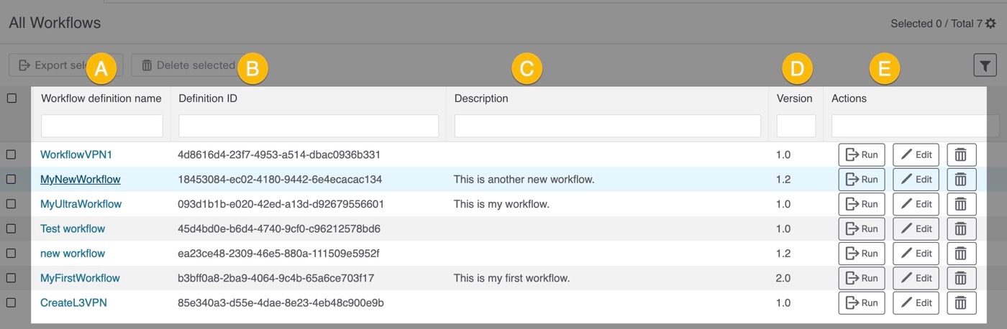Toggle the filter funnel icon

point(985,65)
